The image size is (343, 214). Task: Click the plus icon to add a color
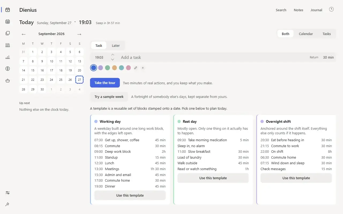click(143, 68)
